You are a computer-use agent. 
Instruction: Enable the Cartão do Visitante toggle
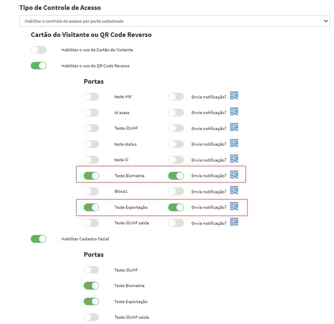[x=38, y=50]
